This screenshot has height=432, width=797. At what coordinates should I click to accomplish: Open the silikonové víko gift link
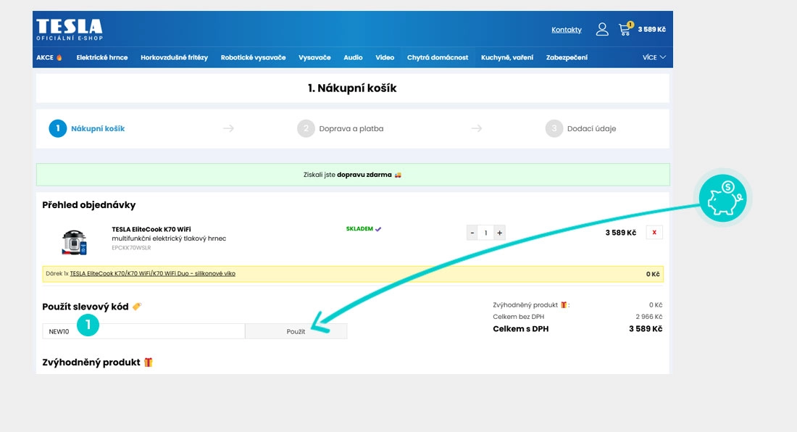point(152,273)
